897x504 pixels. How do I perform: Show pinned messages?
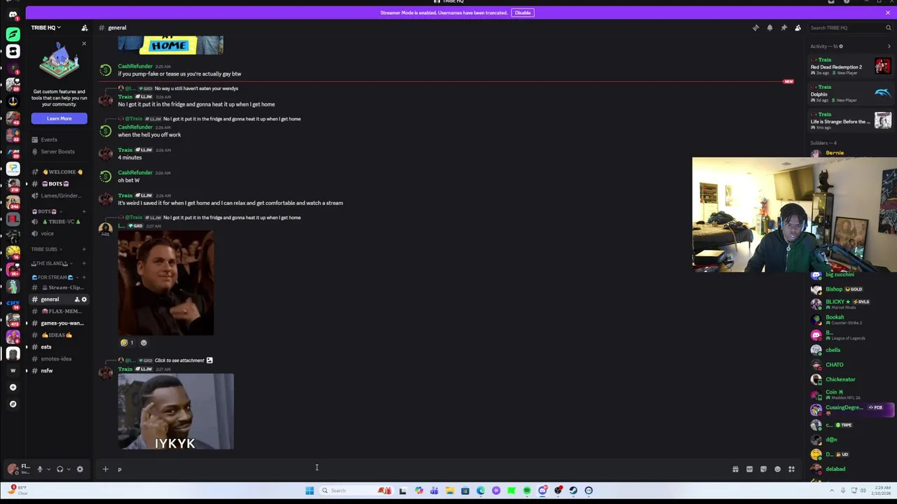point(783,28)
